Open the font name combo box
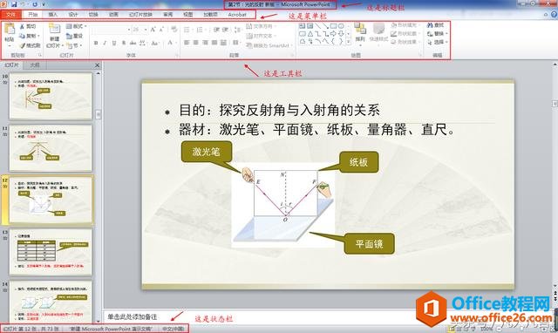The image size is (558, 333). point(111,30)
